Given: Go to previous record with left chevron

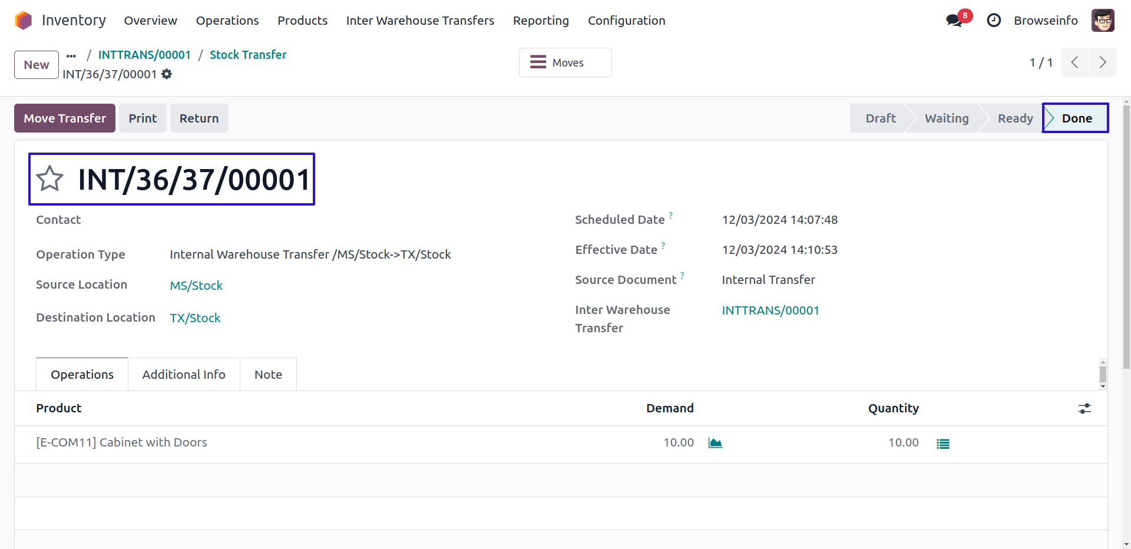Looking at the screenshot, I should [1074, 62].
